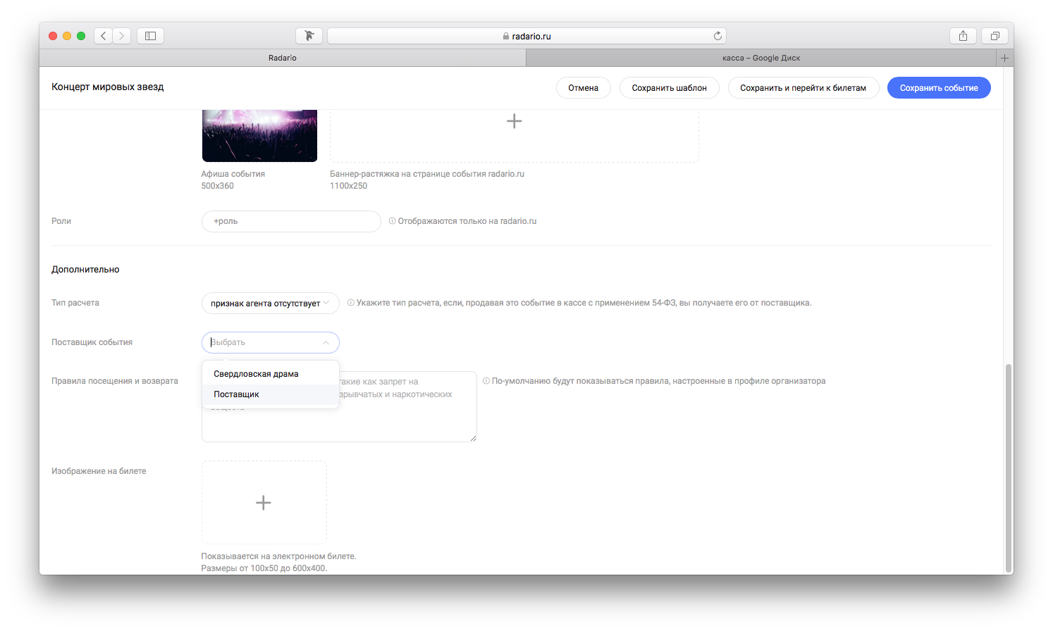Open the Safari share menu
The width and height of the screenshot is (1053, 631).
click(x=963, y=36)
